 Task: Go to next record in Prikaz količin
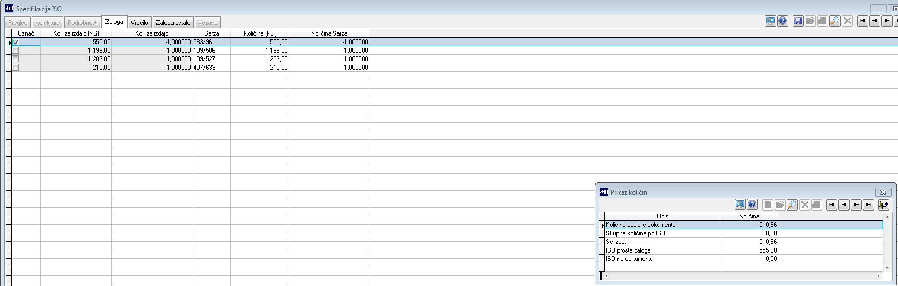(x=856, y=205)
